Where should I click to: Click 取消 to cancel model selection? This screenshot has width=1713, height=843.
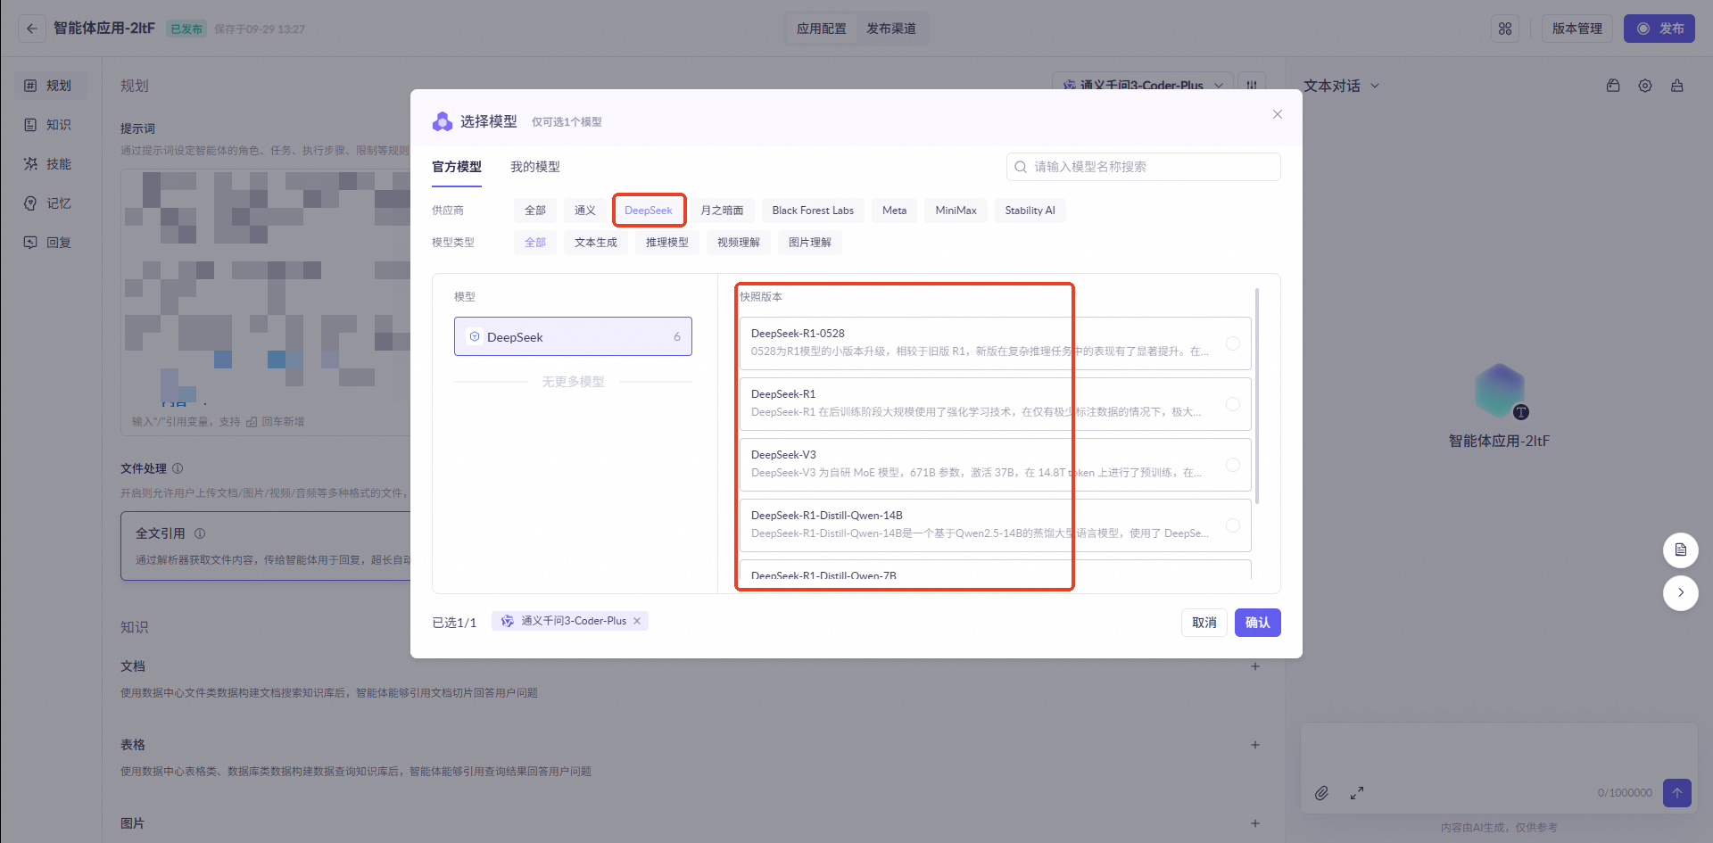coord(1204,623)
